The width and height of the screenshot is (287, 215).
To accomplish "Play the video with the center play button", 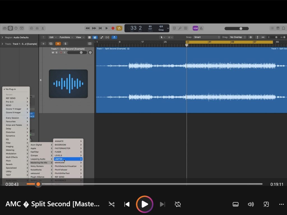I will pos(144,204).
